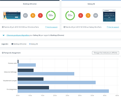Viewport: 121px width, 99px height.
Task: Click Test du 29 juil. Chrome à Paris text
Action: [21, 27]
